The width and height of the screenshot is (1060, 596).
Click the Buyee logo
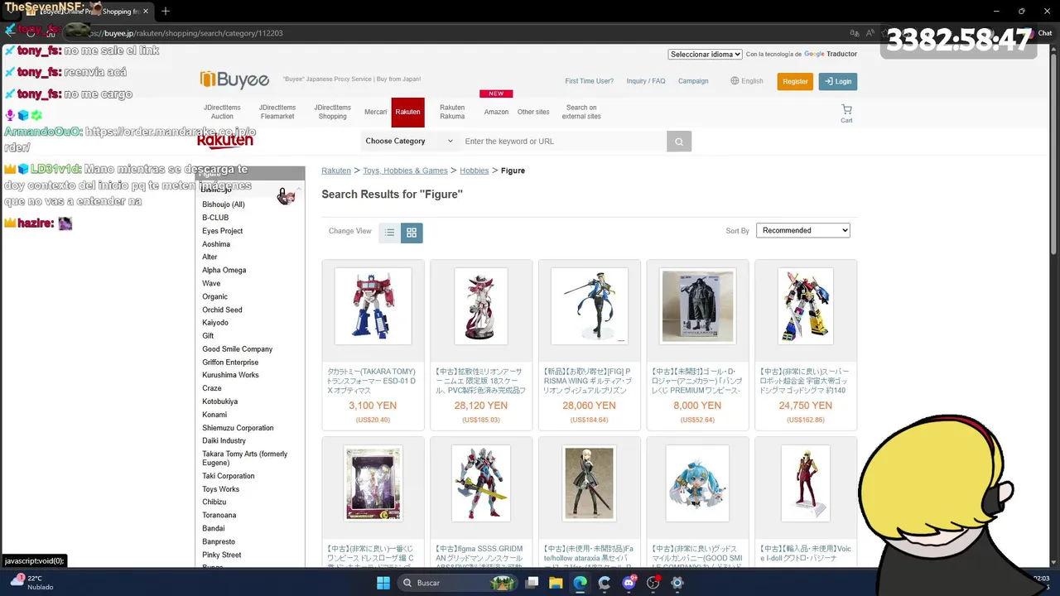tap(234, 79)
